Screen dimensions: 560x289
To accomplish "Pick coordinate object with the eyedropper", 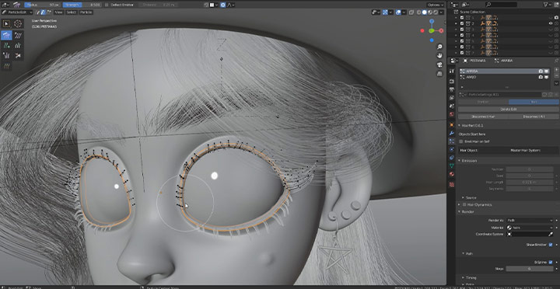I will 551,235.
